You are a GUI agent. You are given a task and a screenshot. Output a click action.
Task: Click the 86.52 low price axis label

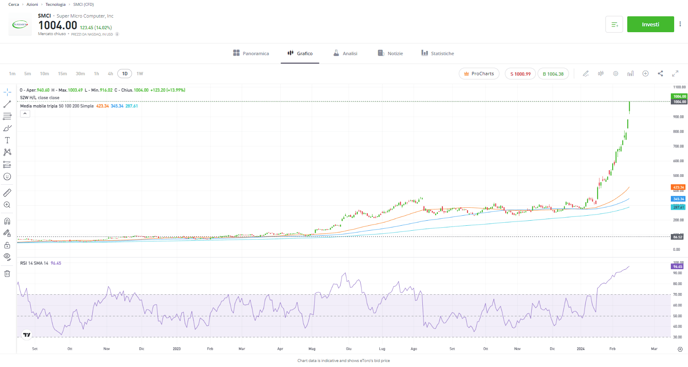678,237
